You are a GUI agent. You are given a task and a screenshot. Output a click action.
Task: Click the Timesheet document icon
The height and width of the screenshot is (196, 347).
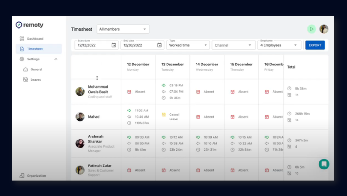pyautogui.click(x=21, y=49)
